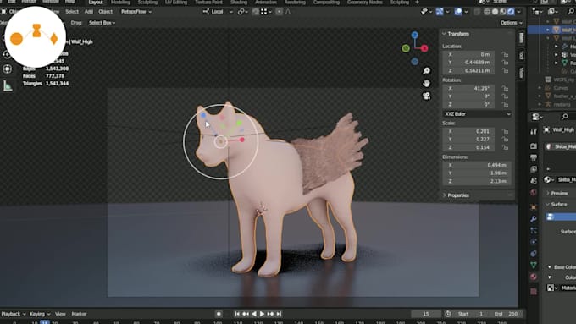Viewport: 576px width, 324px height.
Task: Switch to solid viewport shading
Action: click(x=495, y=12)
